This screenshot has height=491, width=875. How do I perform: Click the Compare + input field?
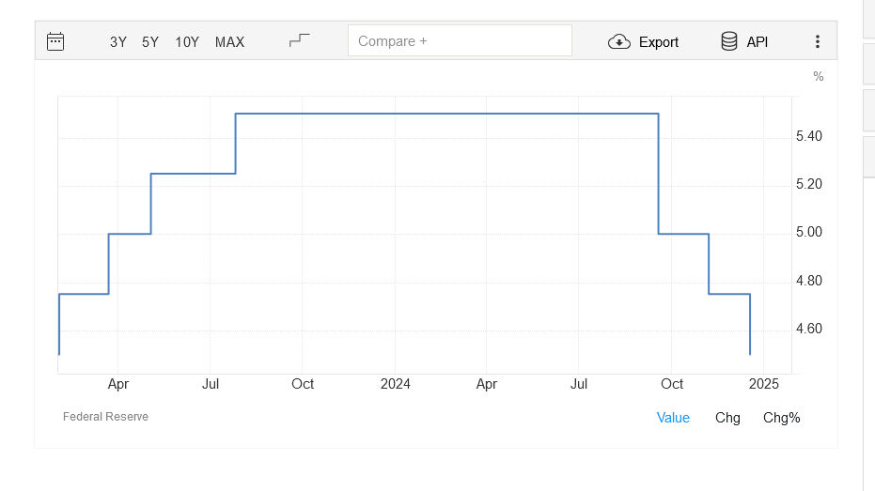coord(460,41)
